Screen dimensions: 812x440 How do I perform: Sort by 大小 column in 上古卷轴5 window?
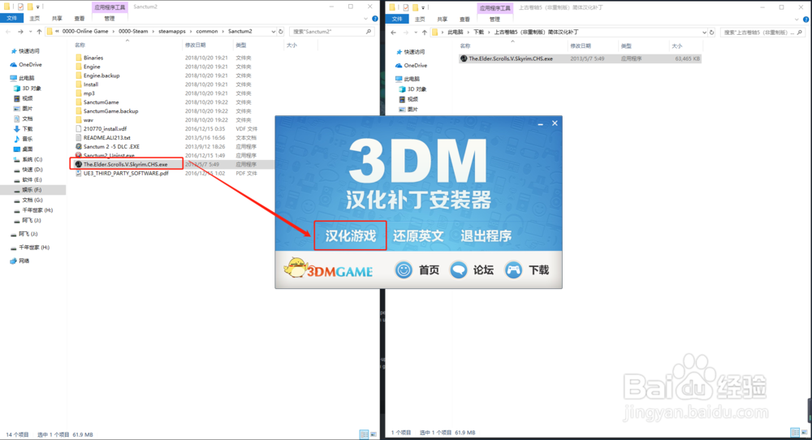(x=677, y=46)
